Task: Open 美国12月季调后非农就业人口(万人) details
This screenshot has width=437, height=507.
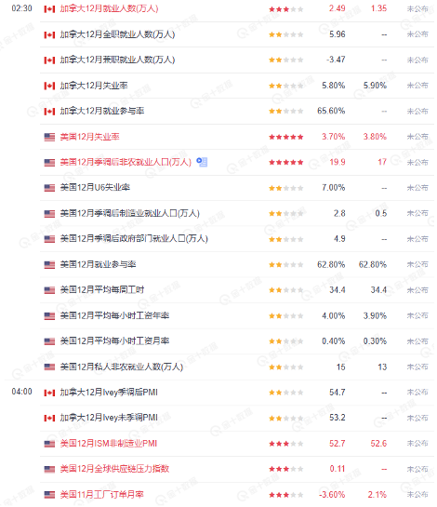Action: click(x=126, y=162)
